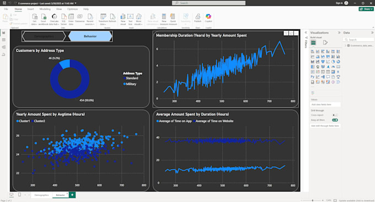Click the Demographics navigation button

coord(44,36)
